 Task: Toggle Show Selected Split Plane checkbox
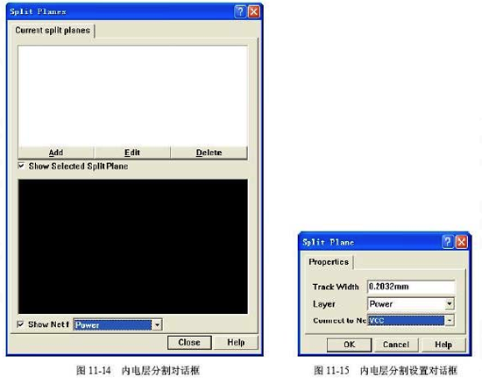(21, 166)
